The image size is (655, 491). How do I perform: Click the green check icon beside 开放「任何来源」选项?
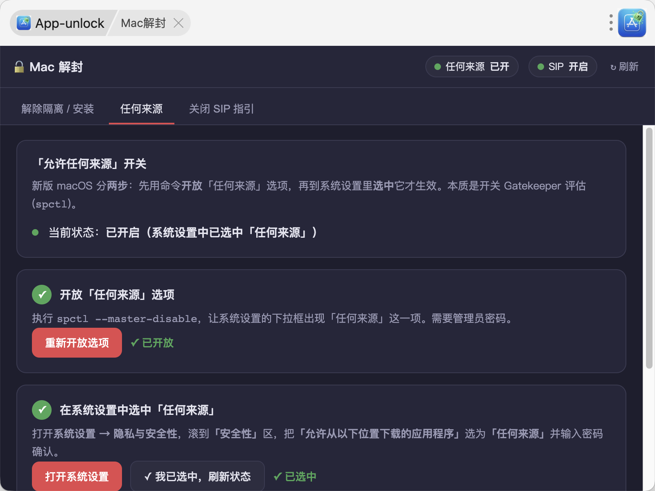click(x=42, y=295)
